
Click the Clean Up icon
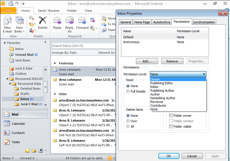(x=31, y=24)
